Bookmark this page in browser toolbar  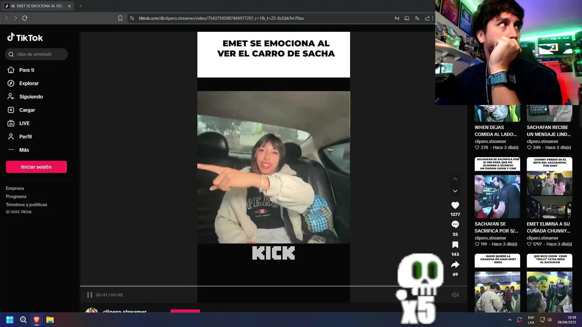pyautogui.click(x=120, y=18)
